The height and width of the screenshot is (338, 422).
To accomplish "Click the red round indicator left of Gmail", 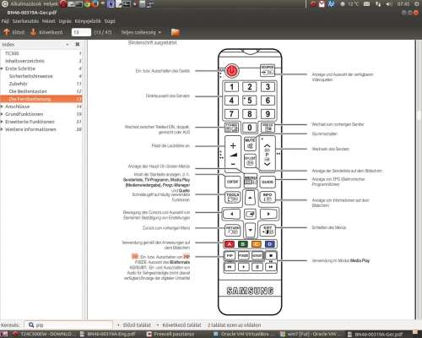I will (x=313, y=4).
